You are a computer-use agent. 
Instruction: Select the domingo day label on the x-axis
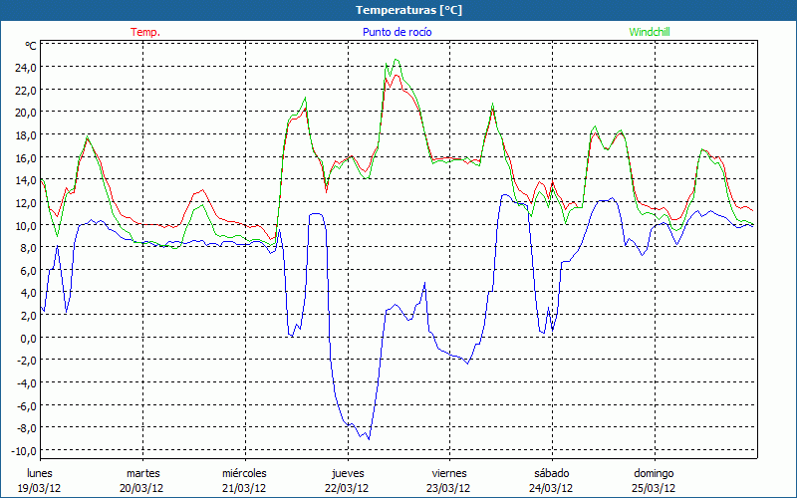click(654, 473)
